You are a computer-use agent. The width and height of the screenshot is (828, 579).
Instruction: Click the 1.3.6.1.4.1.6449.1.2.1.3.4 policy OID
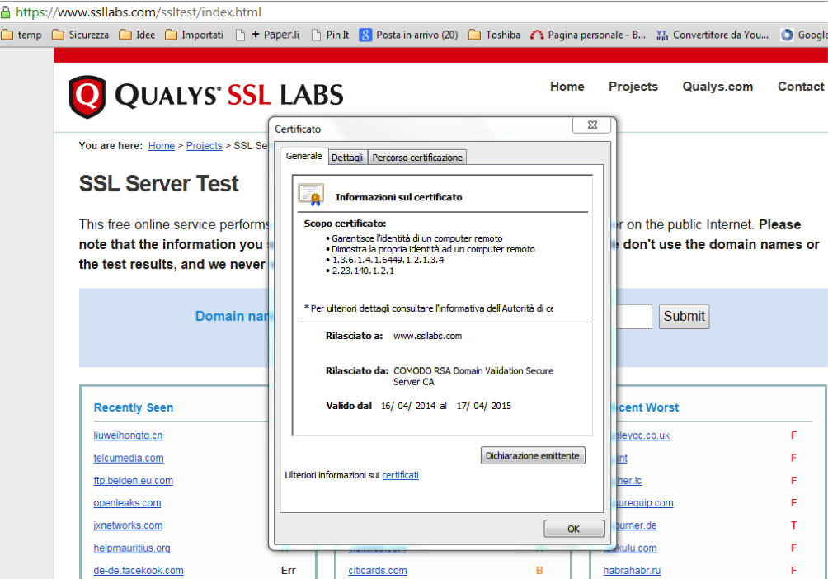point(388,260)
